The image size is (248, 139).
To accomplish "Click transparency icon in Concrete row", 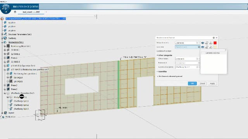I will tap(211, 47).
